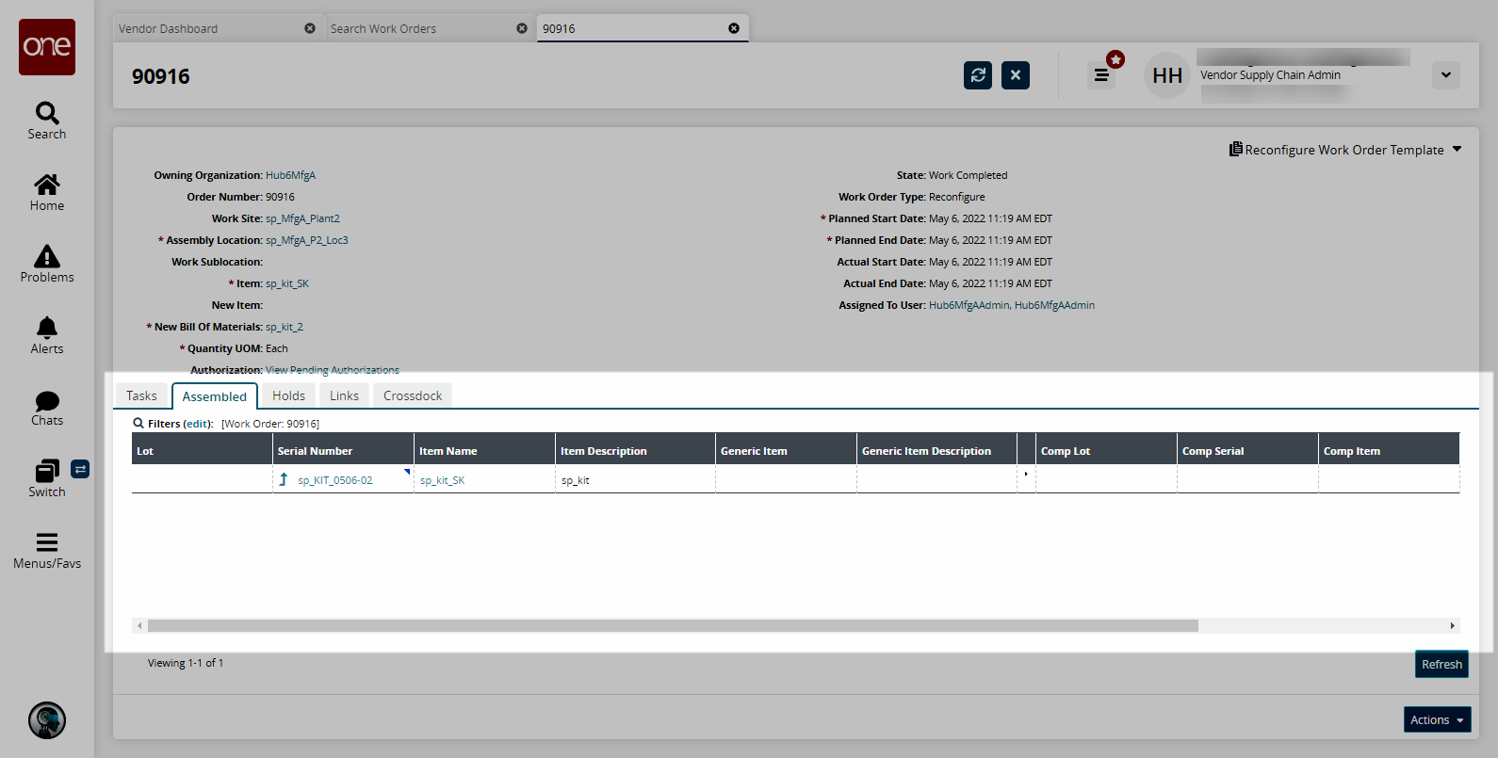Open the Actions dropdown button

(1438, 719)
